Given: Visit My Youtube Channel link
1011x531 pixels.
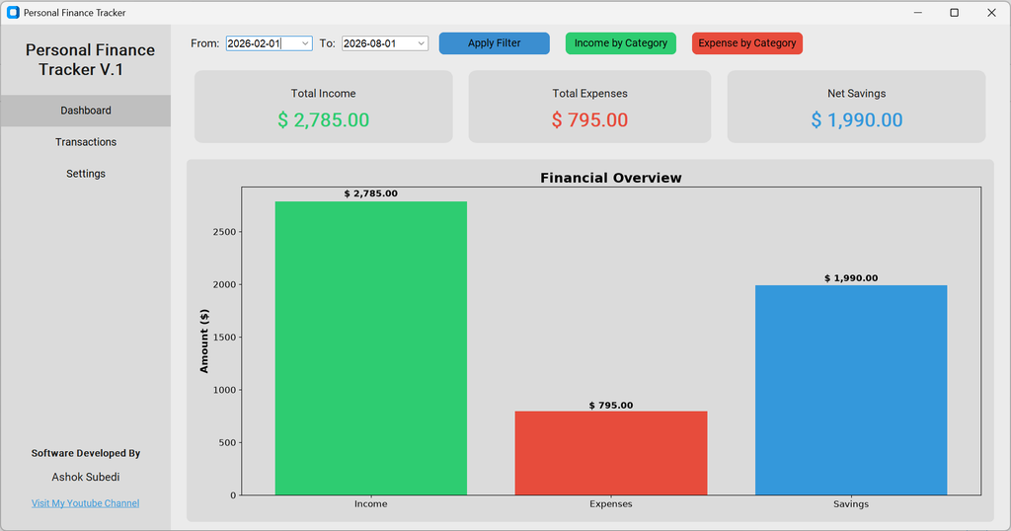Looking at the screenshot, I should click(86, 503).
